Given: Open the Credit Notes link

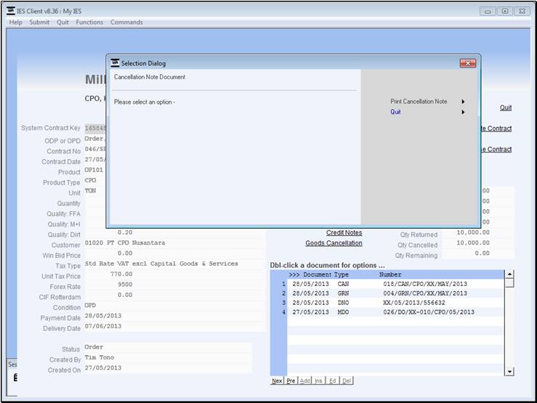Looking at the screenshot, I should pyautogui.click(x=344, y=232).
